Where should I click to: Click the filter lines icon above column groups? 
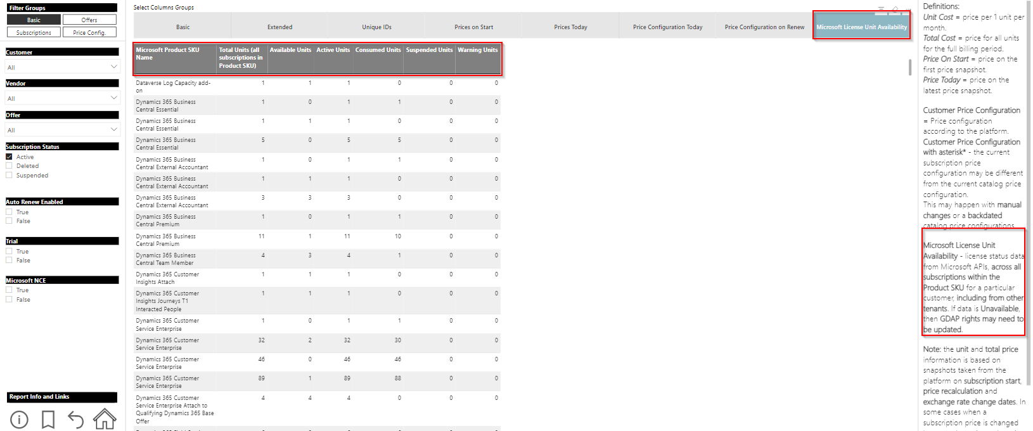(881, 9)
